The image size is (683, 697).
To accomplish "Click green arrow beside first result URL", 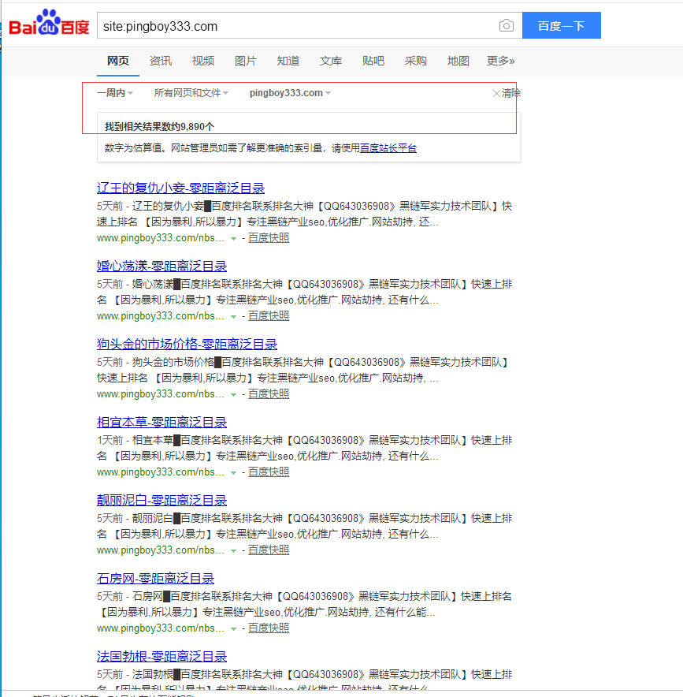I will (x=233, y=238).
